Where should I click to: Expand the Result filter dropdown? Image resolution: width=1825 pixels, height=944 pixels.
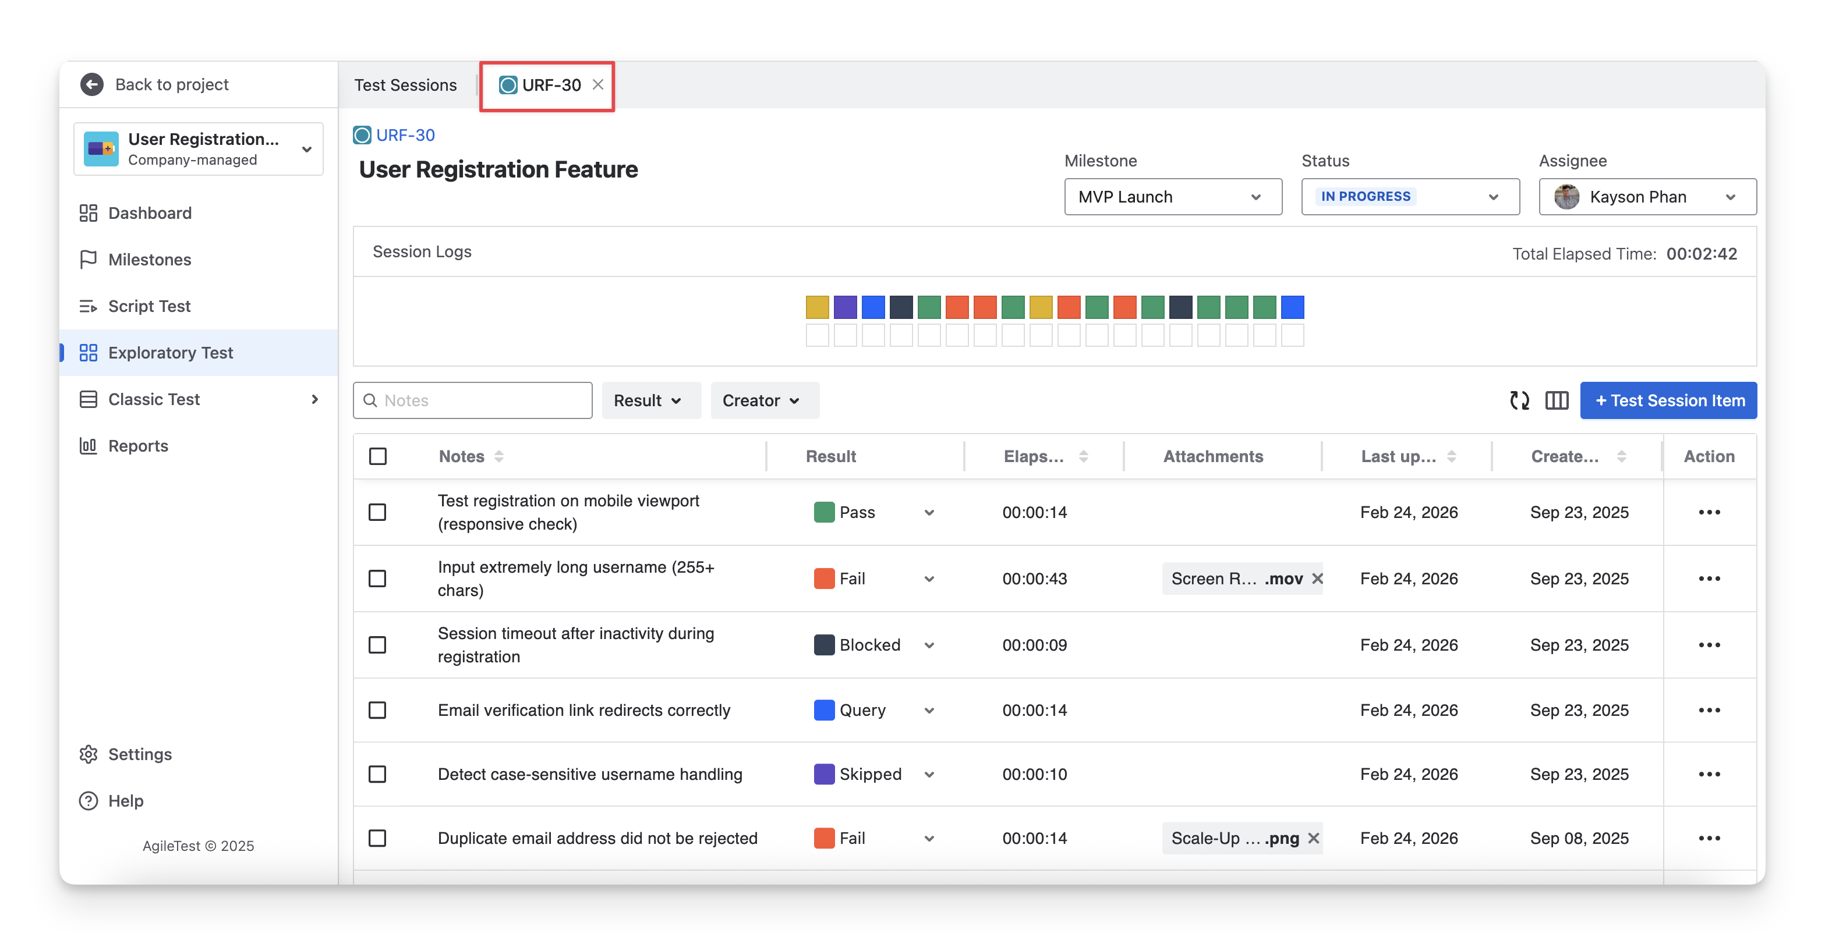pos(650,400)
